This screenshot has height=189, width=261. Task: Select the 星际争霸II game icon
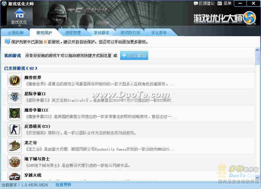(15, 97)
